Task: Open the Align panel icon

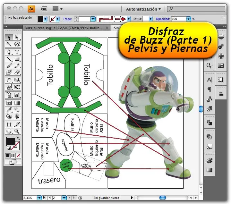Action: point(221,94)
